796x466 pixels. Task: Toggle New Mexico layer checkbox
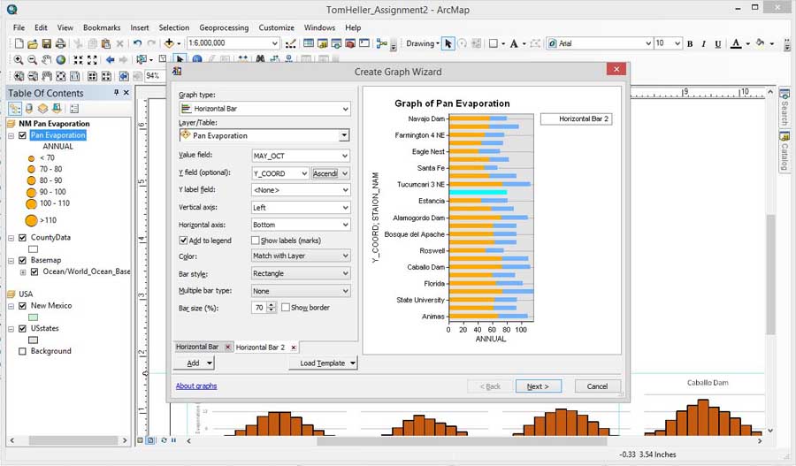pos(22,306)
